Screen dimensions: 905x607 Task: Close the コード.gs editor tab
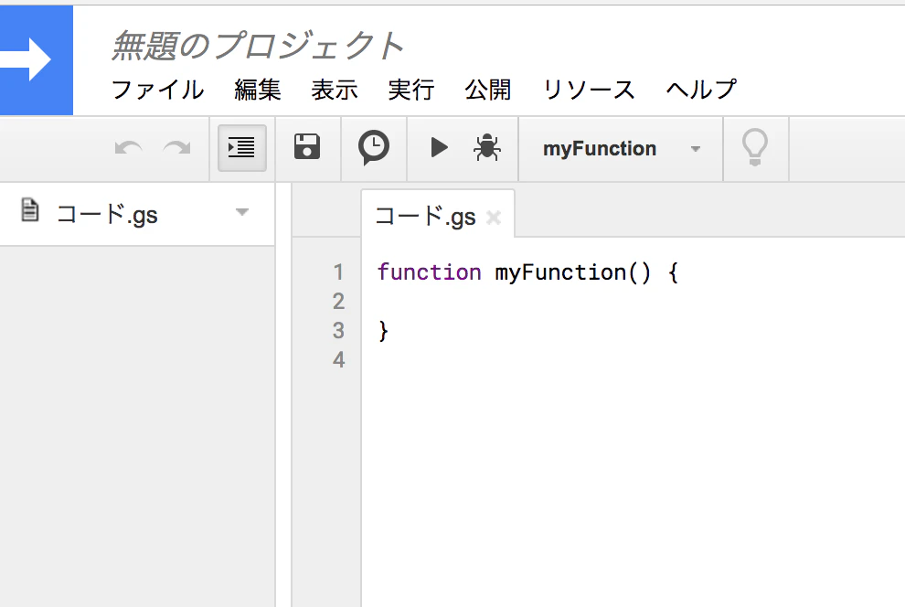coord(494,218)
